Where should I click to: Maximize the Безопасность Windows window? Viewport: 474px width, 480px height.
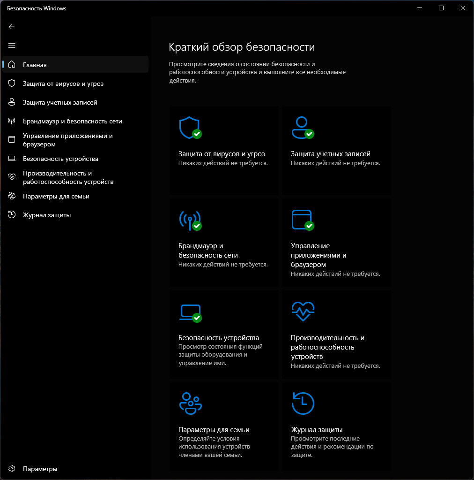[441, 8]
